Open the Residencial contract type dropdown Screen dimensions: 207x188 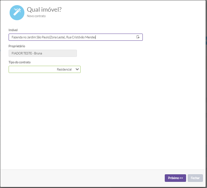click(45, 69)
